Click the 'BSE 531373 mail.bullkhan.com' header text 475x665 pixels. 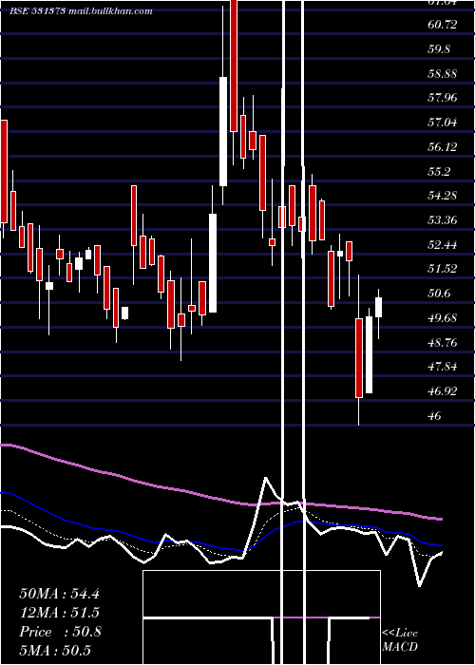coord(81,11)
